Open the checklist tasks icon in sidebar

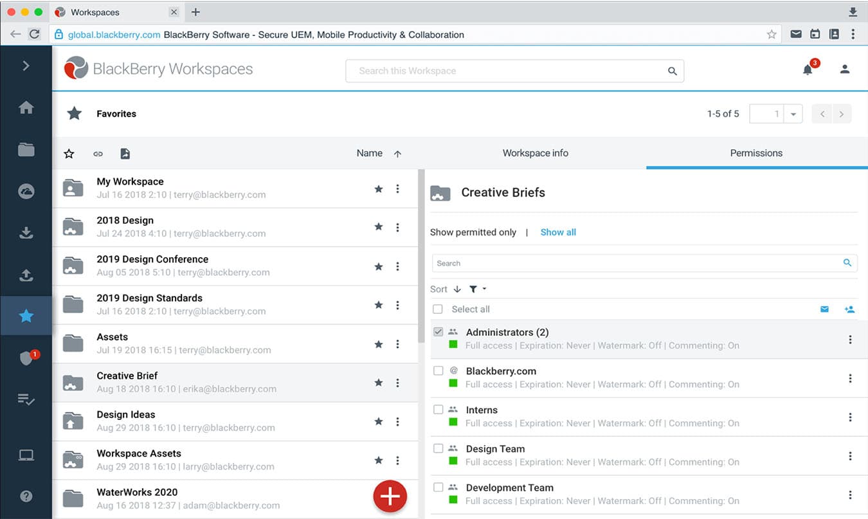coord(26,399)
